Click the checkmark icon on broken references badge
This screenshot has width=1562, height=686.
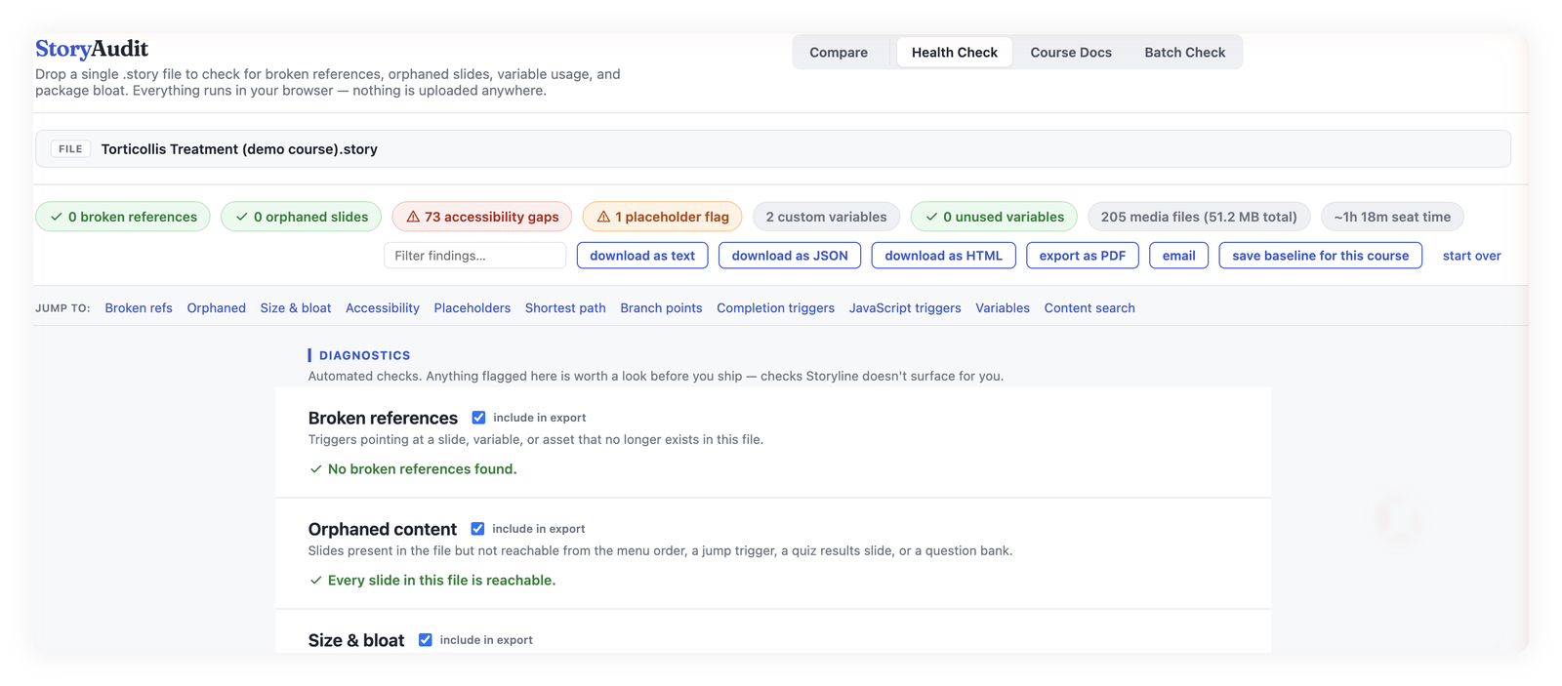point(57,217)
